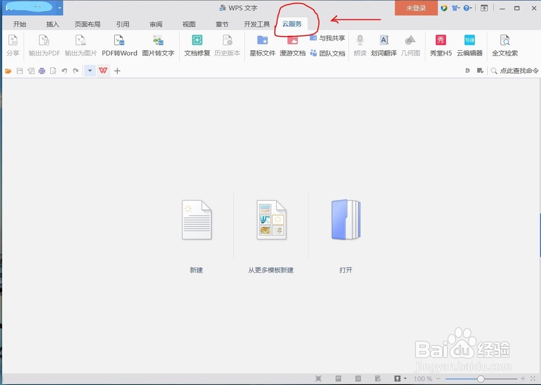Image resolution: width=541 pixels, height=385 pixels.
Task: Open the 审阅 tab
Action: pos(156,24)
